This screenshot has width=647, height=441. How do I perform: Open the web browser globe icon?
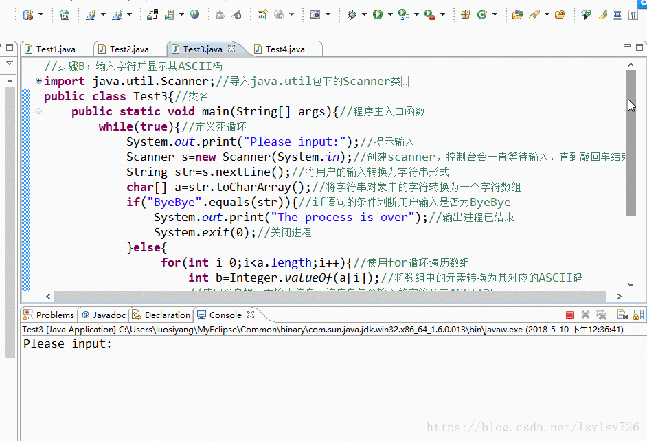(195, 14)
